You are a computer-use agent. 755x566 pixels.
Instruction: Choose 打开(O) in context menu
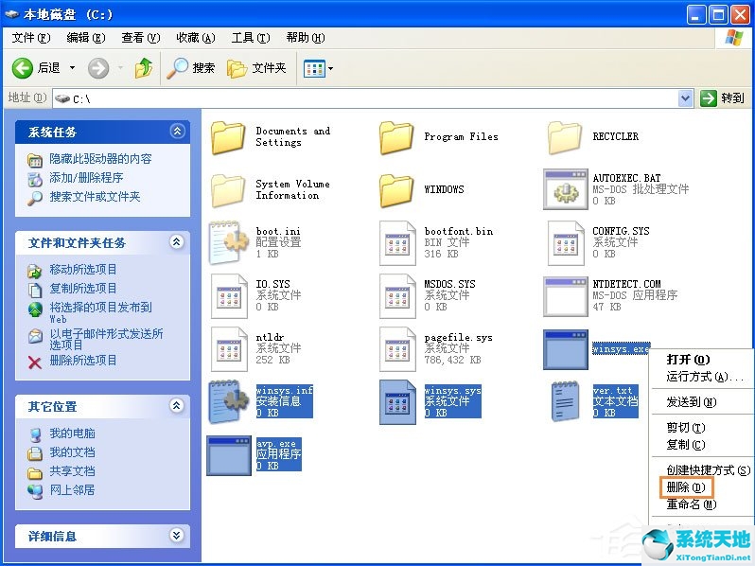point(688,360)
